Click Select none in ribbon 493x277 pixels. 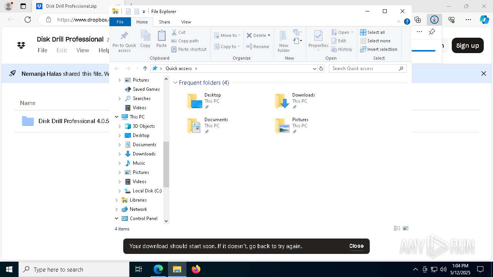(x=375, y=41)
